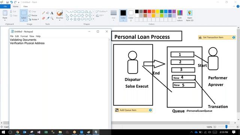Viewport: 240px width, 135px height.
Task: Pick the green color swatch
Action: pyautogui.click(x=162, y=11)
